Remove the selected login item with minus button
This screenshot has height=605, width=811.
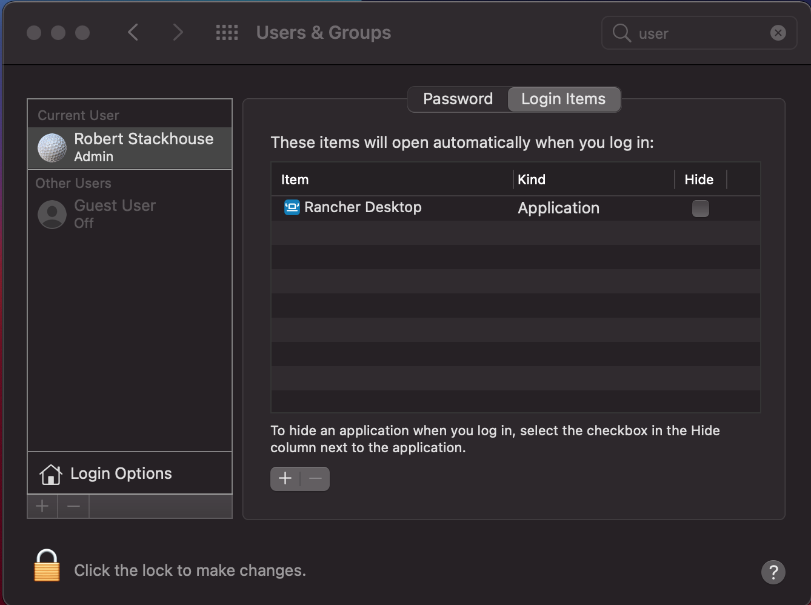pyautogui.click(x=315, y=478)
